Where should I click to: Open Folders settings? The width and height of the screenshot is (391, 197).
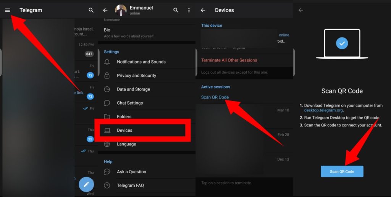[x=147, y=116]
